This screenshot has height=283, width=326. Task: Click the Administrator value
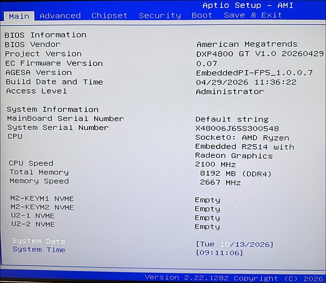(230, 91)
